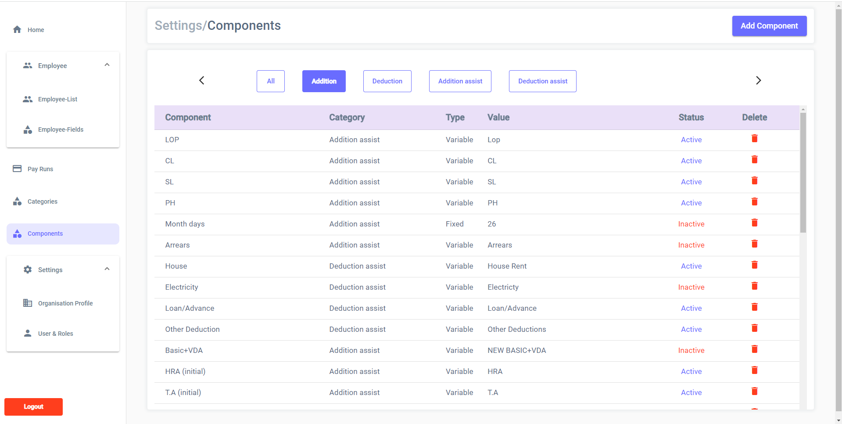842x424 pixels.
Task: Switch to Addition assist filter tab
Action: tap(460, 81)
